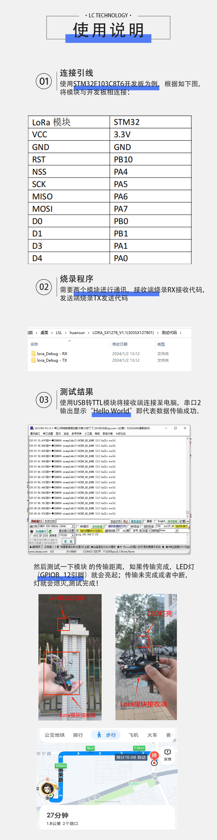Toggle the HEX显示 checkbox

pos(77,526)
